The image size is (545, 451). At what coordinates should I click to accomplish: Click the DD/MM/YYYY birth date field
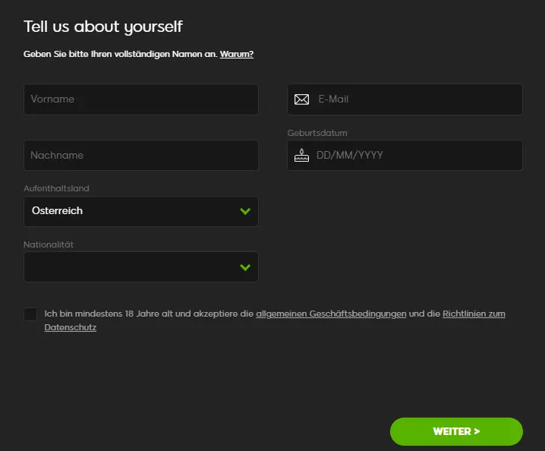coord(414,155)
